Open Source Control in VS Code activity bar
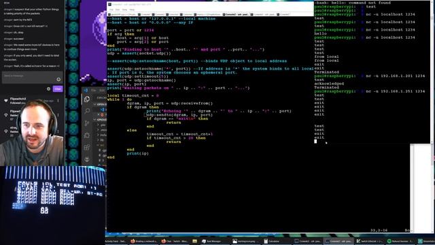 (x=87, y=123)
